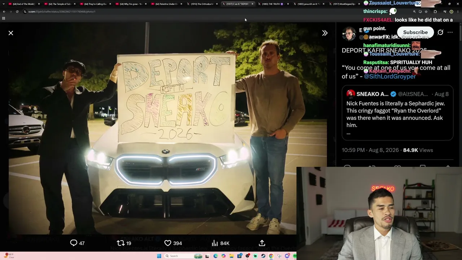View the 84.9K Views count
462x260 pixels.
[x=418, y=150]
